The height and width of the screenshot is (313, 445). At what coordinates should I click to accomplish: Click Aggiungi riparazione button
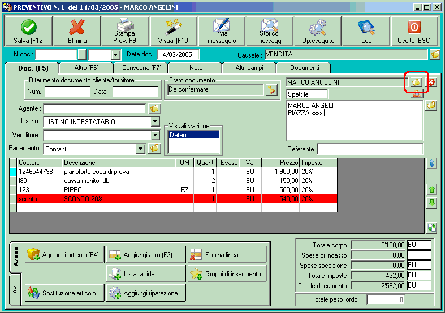coord(146,293)
